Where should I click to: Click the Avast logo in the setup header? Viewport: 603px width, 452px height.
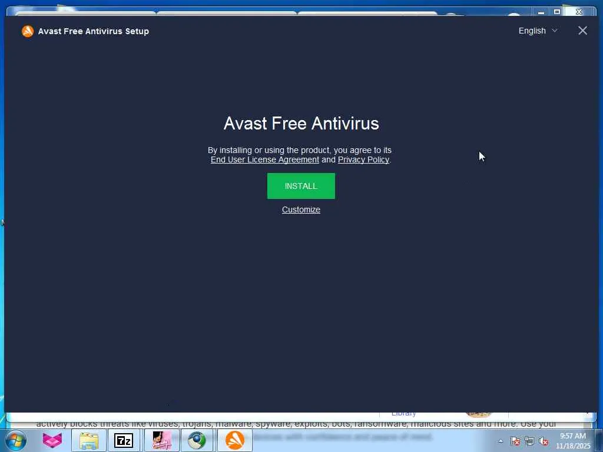click(x=28, y=31)
